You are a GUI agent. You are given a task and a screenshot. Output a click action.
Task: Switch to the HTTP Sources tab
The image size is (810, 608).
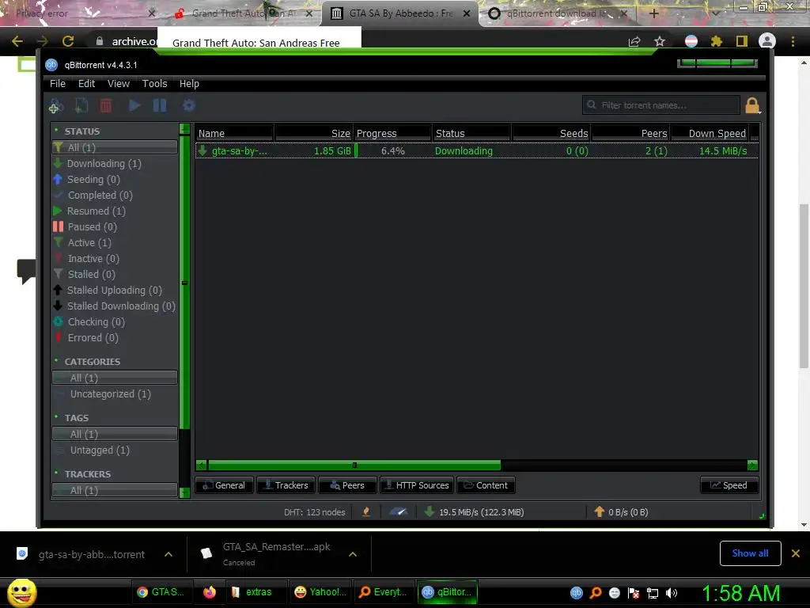(417, 485)
